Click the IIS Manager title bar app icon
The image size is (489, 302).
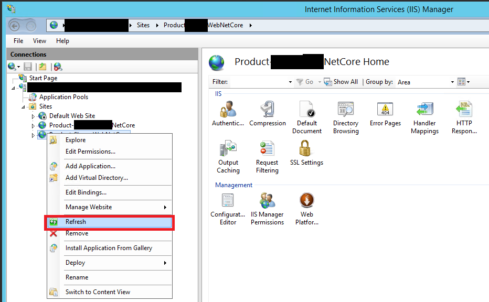11,8
